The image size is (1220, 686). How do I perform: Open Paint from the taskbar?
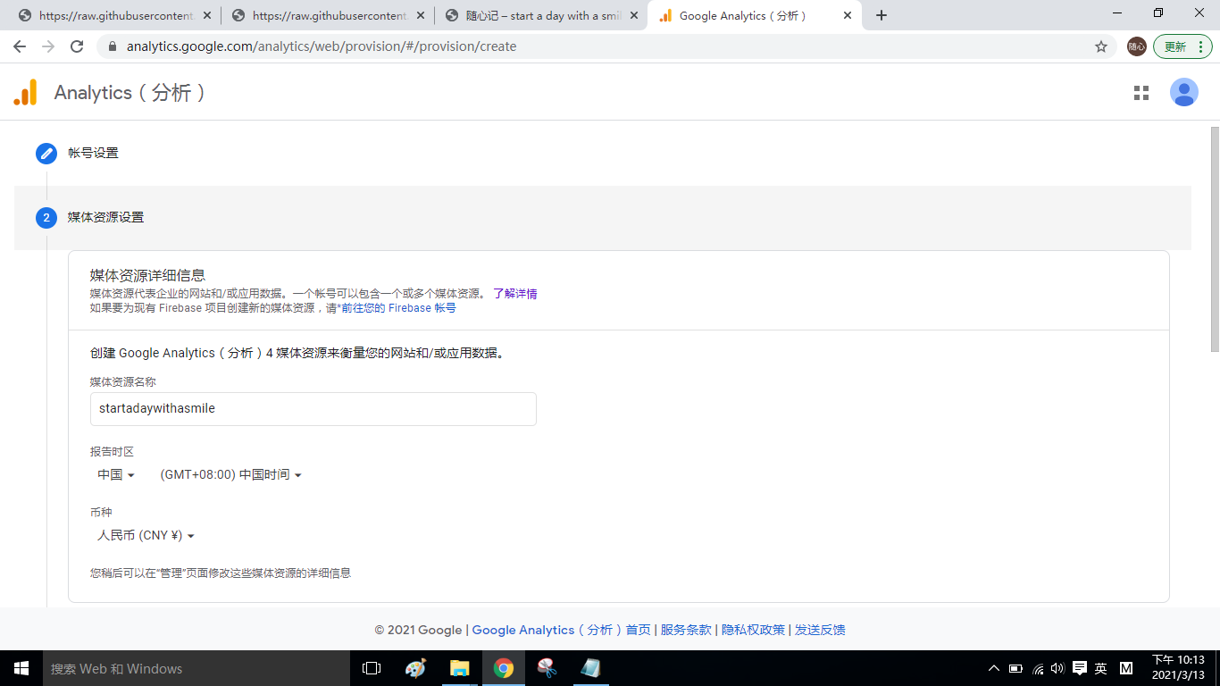tap(415, 668)
